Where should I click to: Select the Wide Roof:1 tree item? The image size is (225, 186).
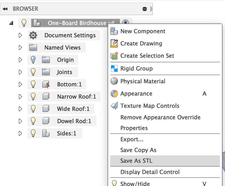(x=61, y=109)
